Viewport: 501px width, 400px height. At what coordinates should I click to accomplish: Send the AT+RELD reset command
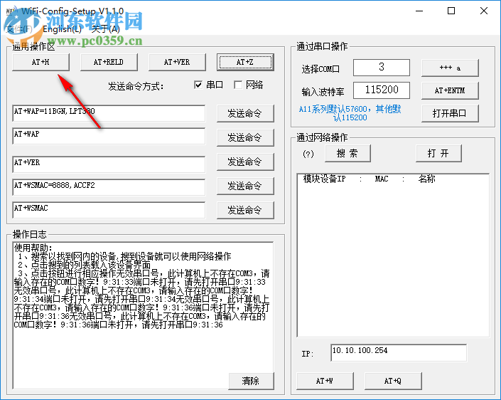click(109, 62)
